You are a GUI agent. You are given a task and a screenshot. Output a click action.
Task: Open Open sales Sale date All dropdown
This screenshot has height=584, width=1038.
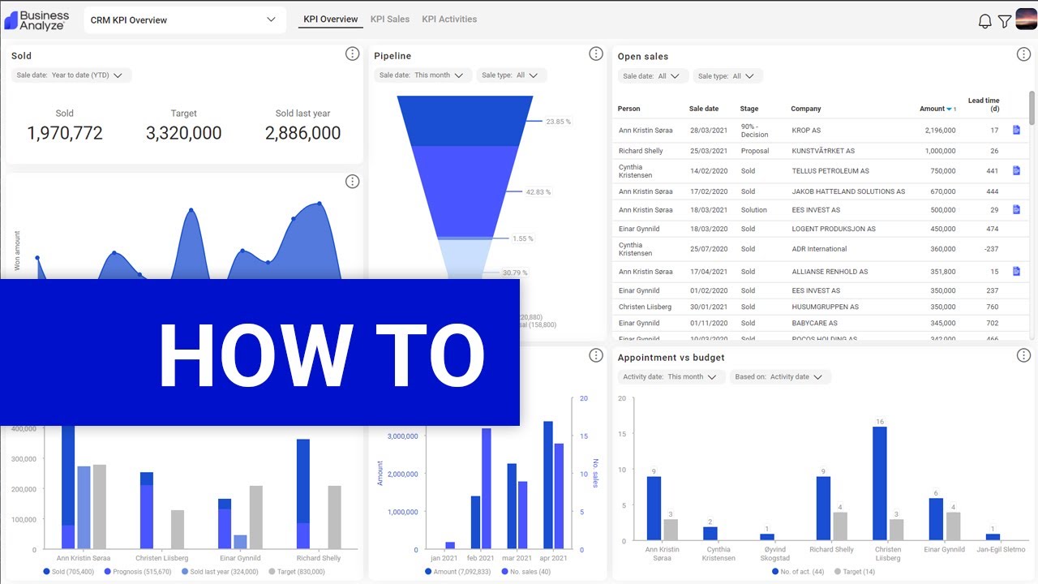(654, 76)
